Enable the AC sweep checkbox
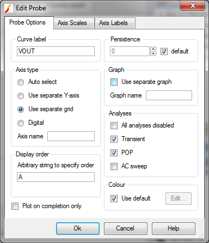 click(114, 166)
